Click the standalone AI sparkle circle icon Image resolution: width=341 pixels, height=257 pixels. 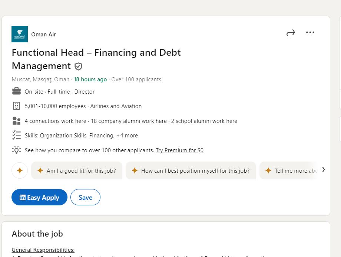point(20,170)
